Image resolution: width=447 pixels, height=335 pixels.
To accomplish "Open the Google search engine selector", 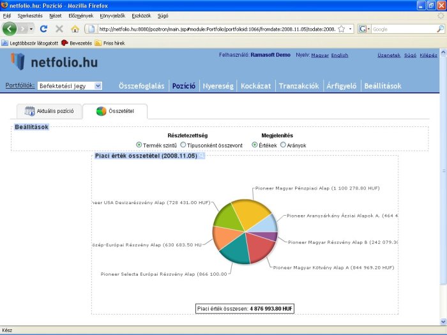I will [364, 29].
